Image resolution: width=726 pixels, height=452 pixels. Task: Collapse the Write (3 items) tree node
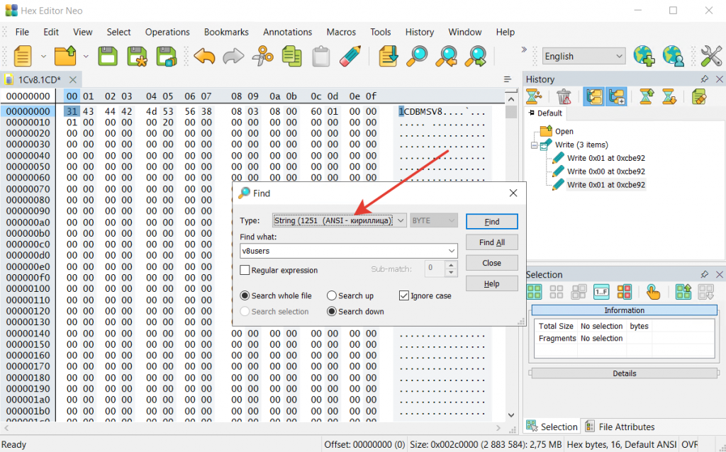tap(534, 145)
